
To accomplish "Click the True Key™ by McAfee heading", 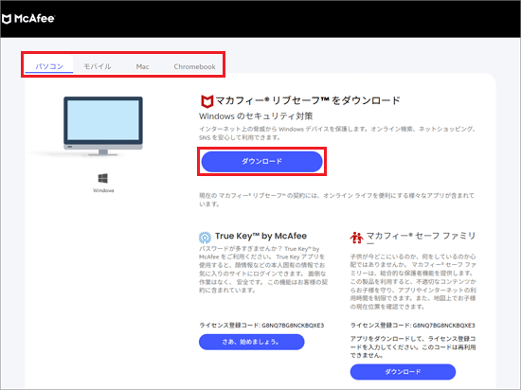I will coord(260,236).
